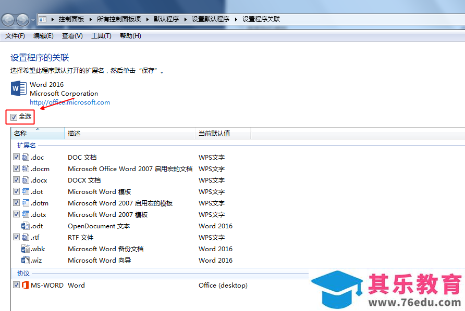
Task: Uncheck the .dotx extension checkbox
Action: [16, 214]
